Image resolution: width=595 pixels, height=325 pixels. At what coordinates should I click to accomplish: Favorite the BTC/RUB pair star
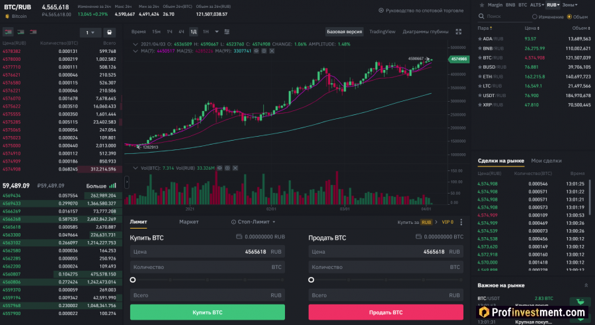(x=480, y=58)
